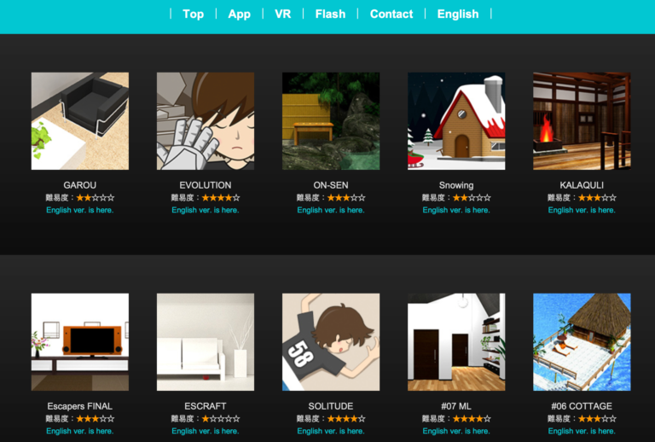This screenshot has height=442, width=655.
Task: Click the GAROU title text
Action: [80, 185]
